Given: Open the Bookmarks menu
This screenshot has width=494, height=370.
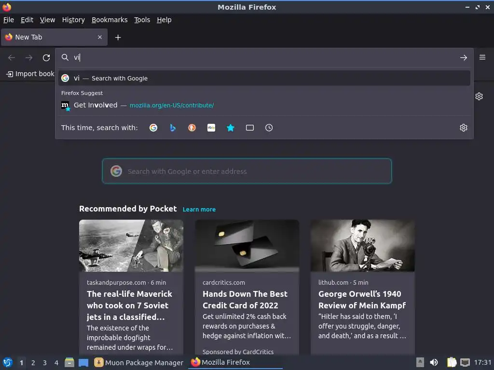Looking at the screenshot, I should [x=110, y=20].
